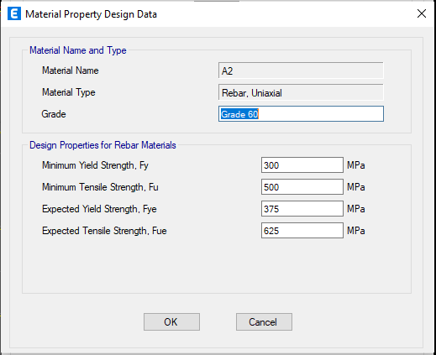
Task: Click the Minimum Tensile Strength, Fu label
Action: 100,187
